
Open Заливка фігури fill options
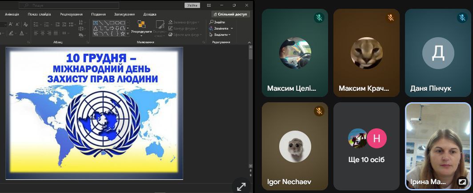pyautogui.click(x=184, y=22)
